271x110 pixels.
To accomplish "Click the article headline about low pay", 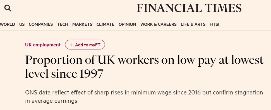I will [x=144, y=67].
